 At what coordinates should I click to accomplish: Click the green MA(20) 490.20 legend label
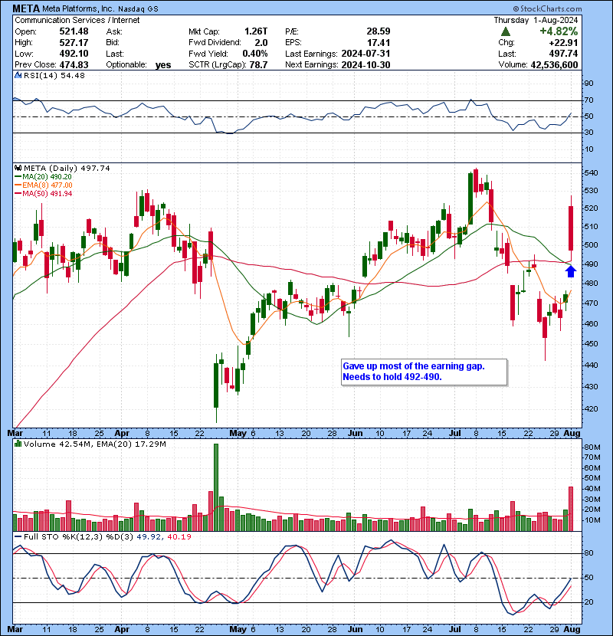43,177
